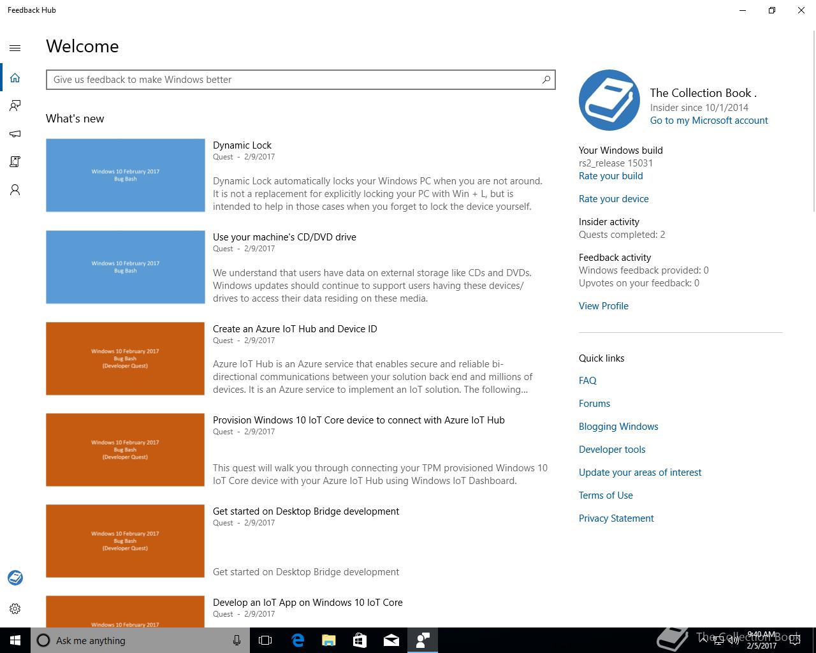Image resolution: width=816 pixels, height=653 pixels.
Task: Click The Collection Book profile avatar
Action: (x=609, y=100)
